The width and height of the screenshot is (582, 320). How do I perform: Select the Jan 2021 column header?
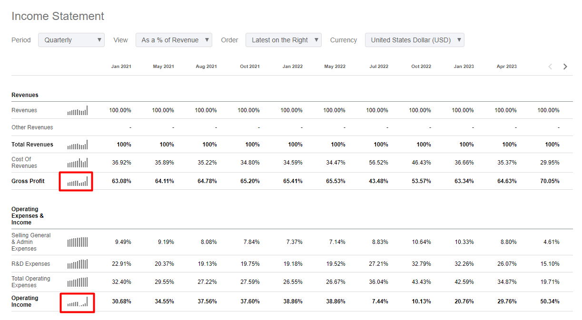tap(121, 67)
